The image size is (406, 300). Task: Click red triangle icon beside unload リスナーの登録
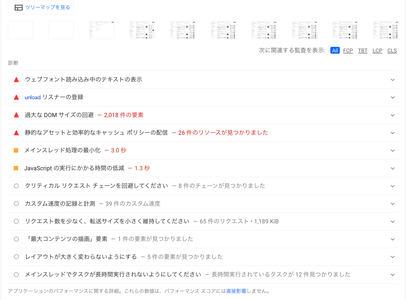point(16,97)
